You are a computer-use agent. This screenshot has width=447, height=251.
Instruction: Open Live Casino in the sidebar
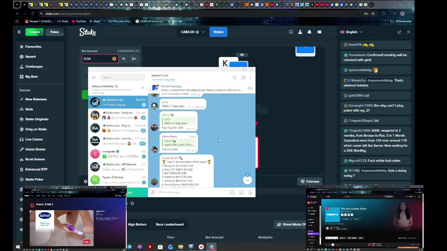point(34,139)
